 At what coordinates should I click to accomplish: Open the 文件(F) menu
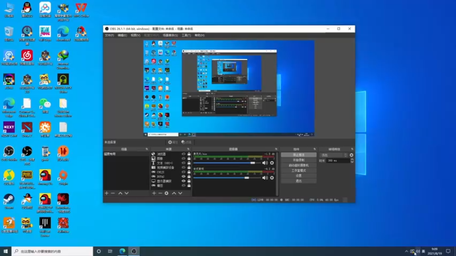109,35
